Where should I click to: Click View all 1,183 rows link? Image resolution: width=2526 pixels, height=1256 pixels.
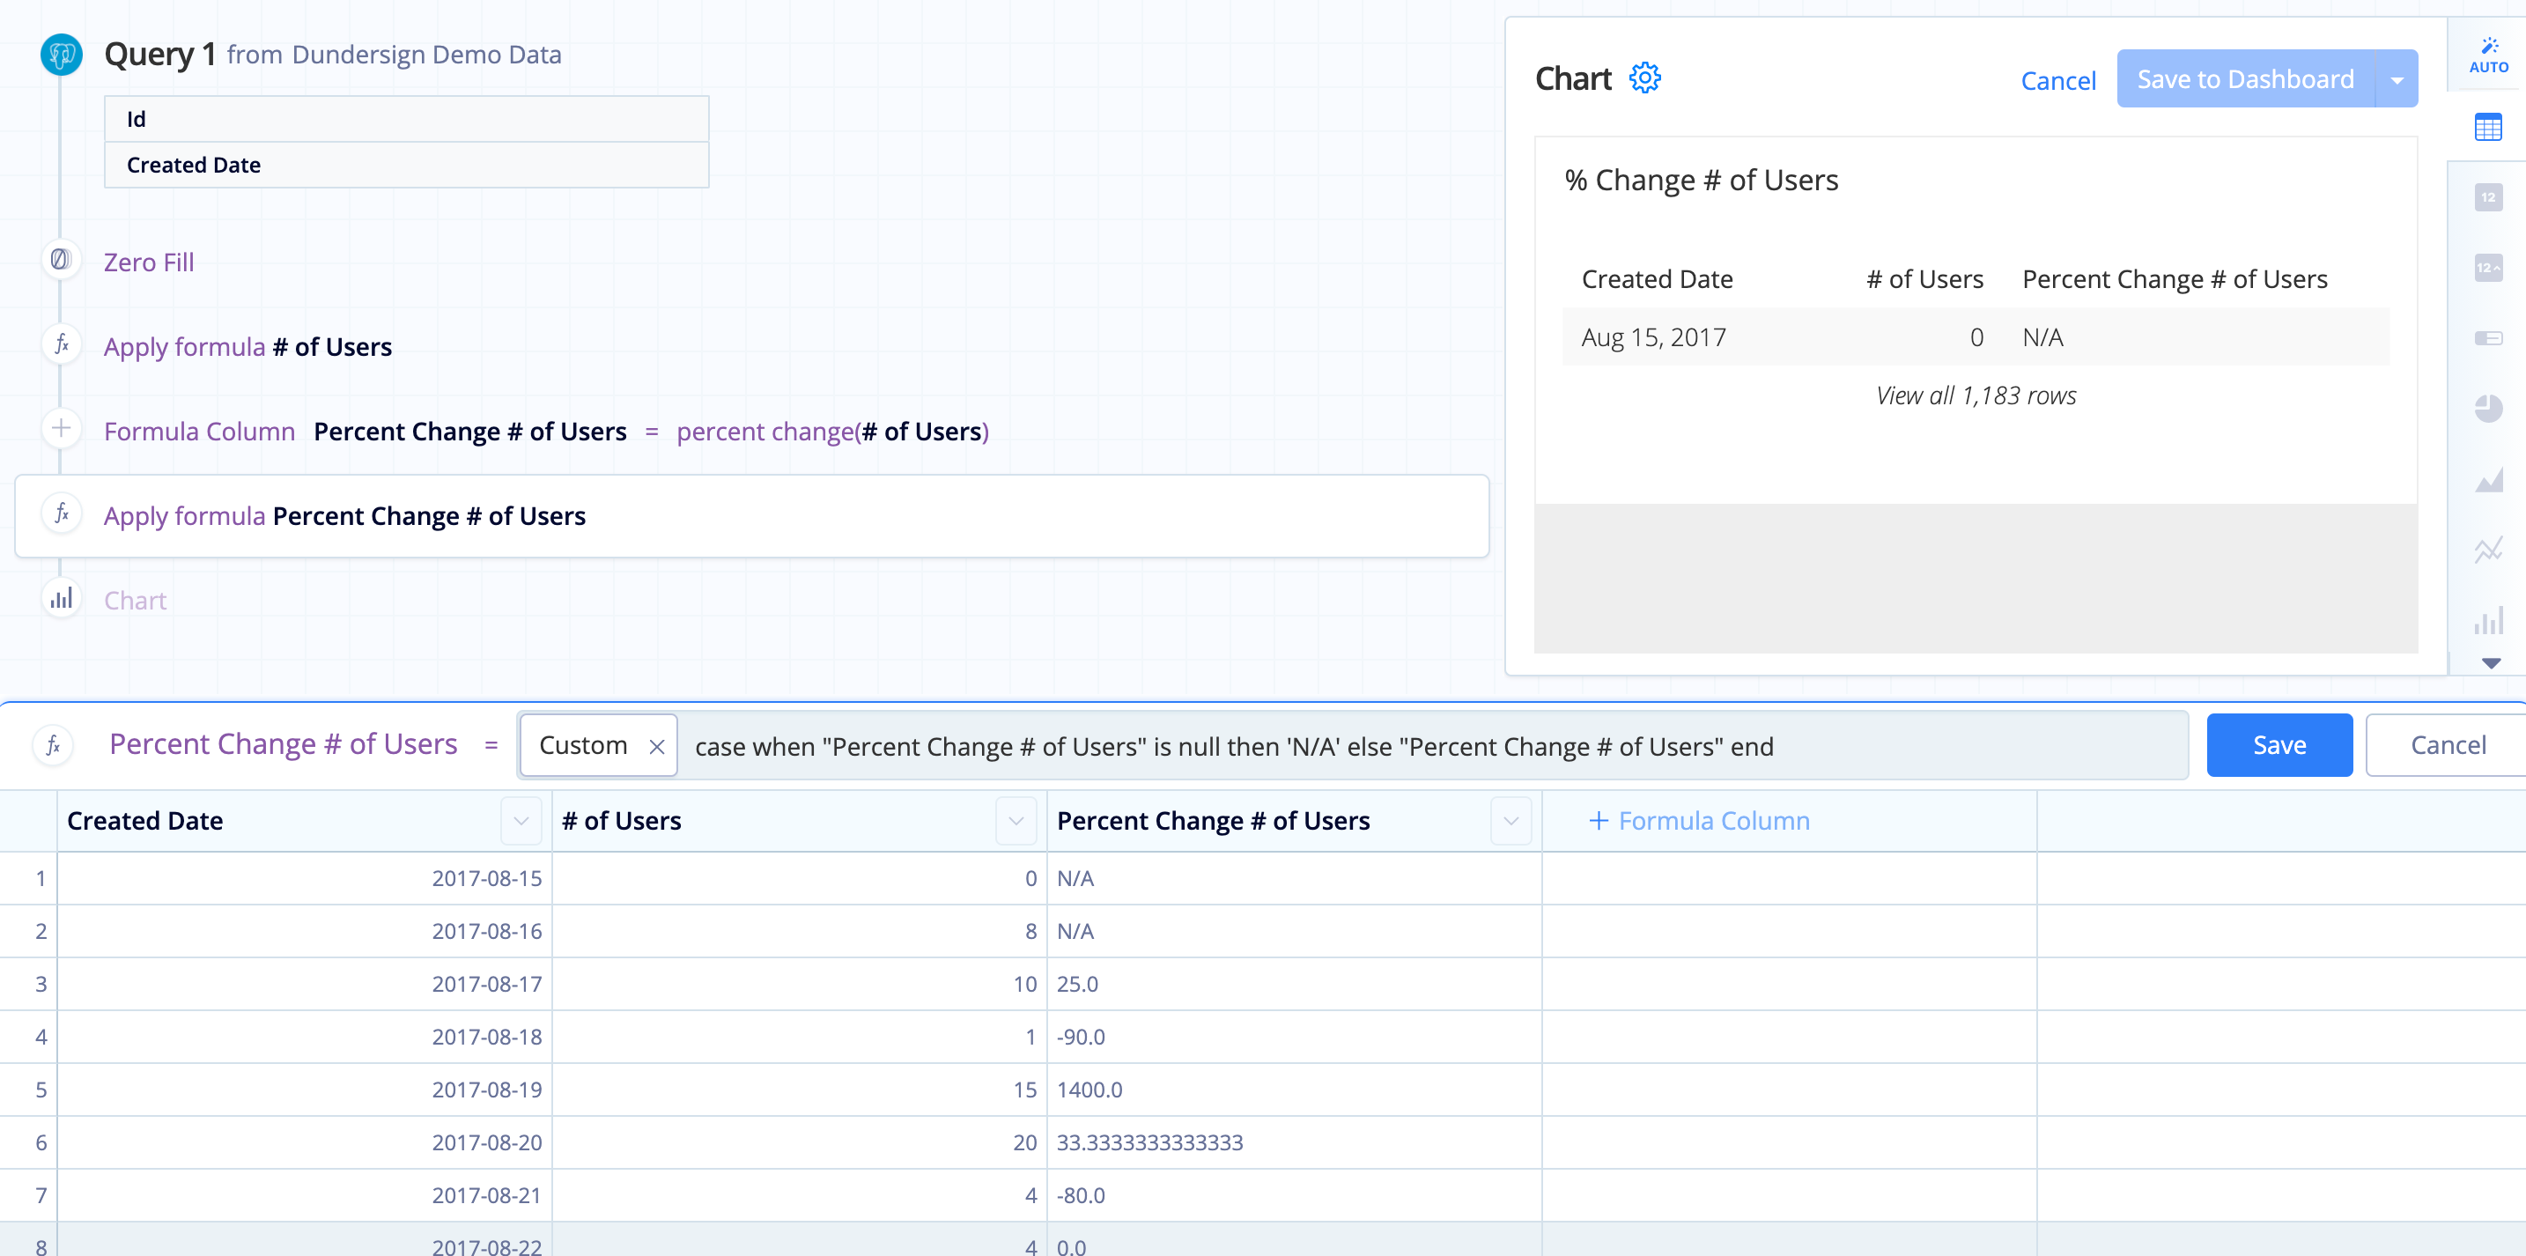pos(1972,395)
